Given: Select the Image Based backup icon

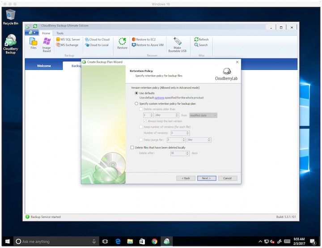Looking at the screenshot, I should click(x=47, y=45).
